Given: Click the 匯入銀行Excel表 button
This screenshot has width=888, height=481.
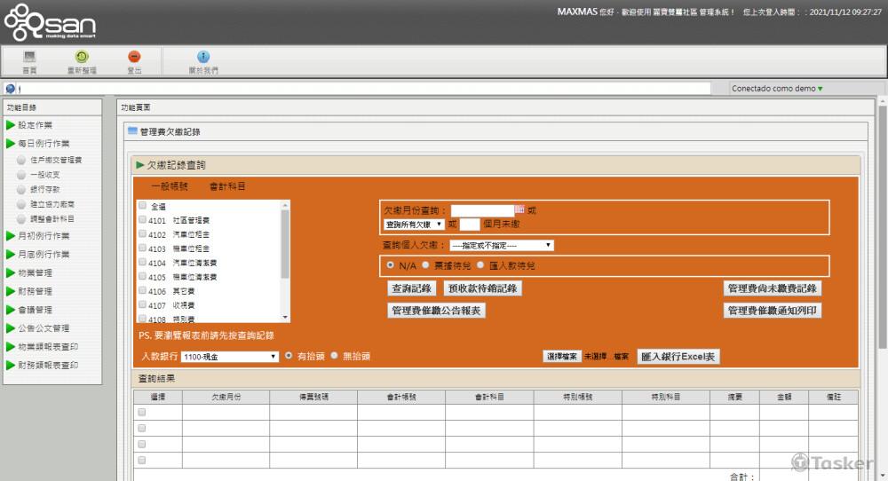Looking at the screenshot, I should 678,357.
